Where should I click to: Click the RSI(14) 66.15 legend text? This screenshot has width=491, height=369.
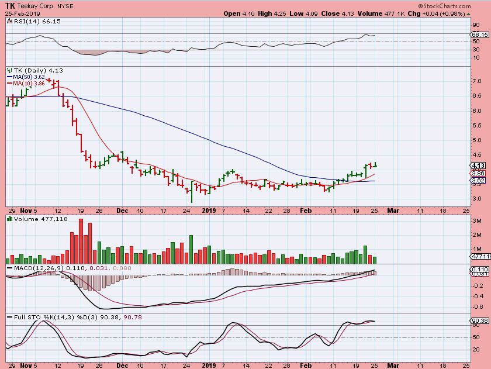tap(37, 21)
